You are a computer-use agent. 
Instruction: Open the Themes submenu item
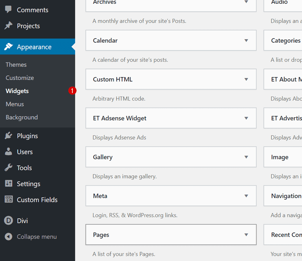pos(16,64)
